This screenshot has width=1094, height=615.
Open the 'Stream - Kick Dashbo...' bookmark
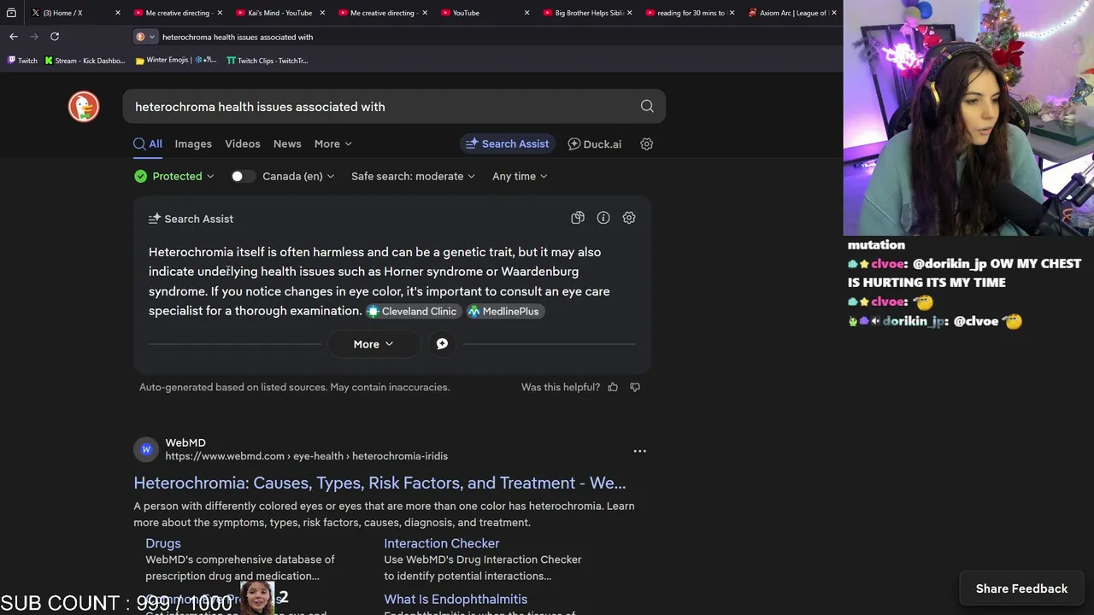(85, 61)
